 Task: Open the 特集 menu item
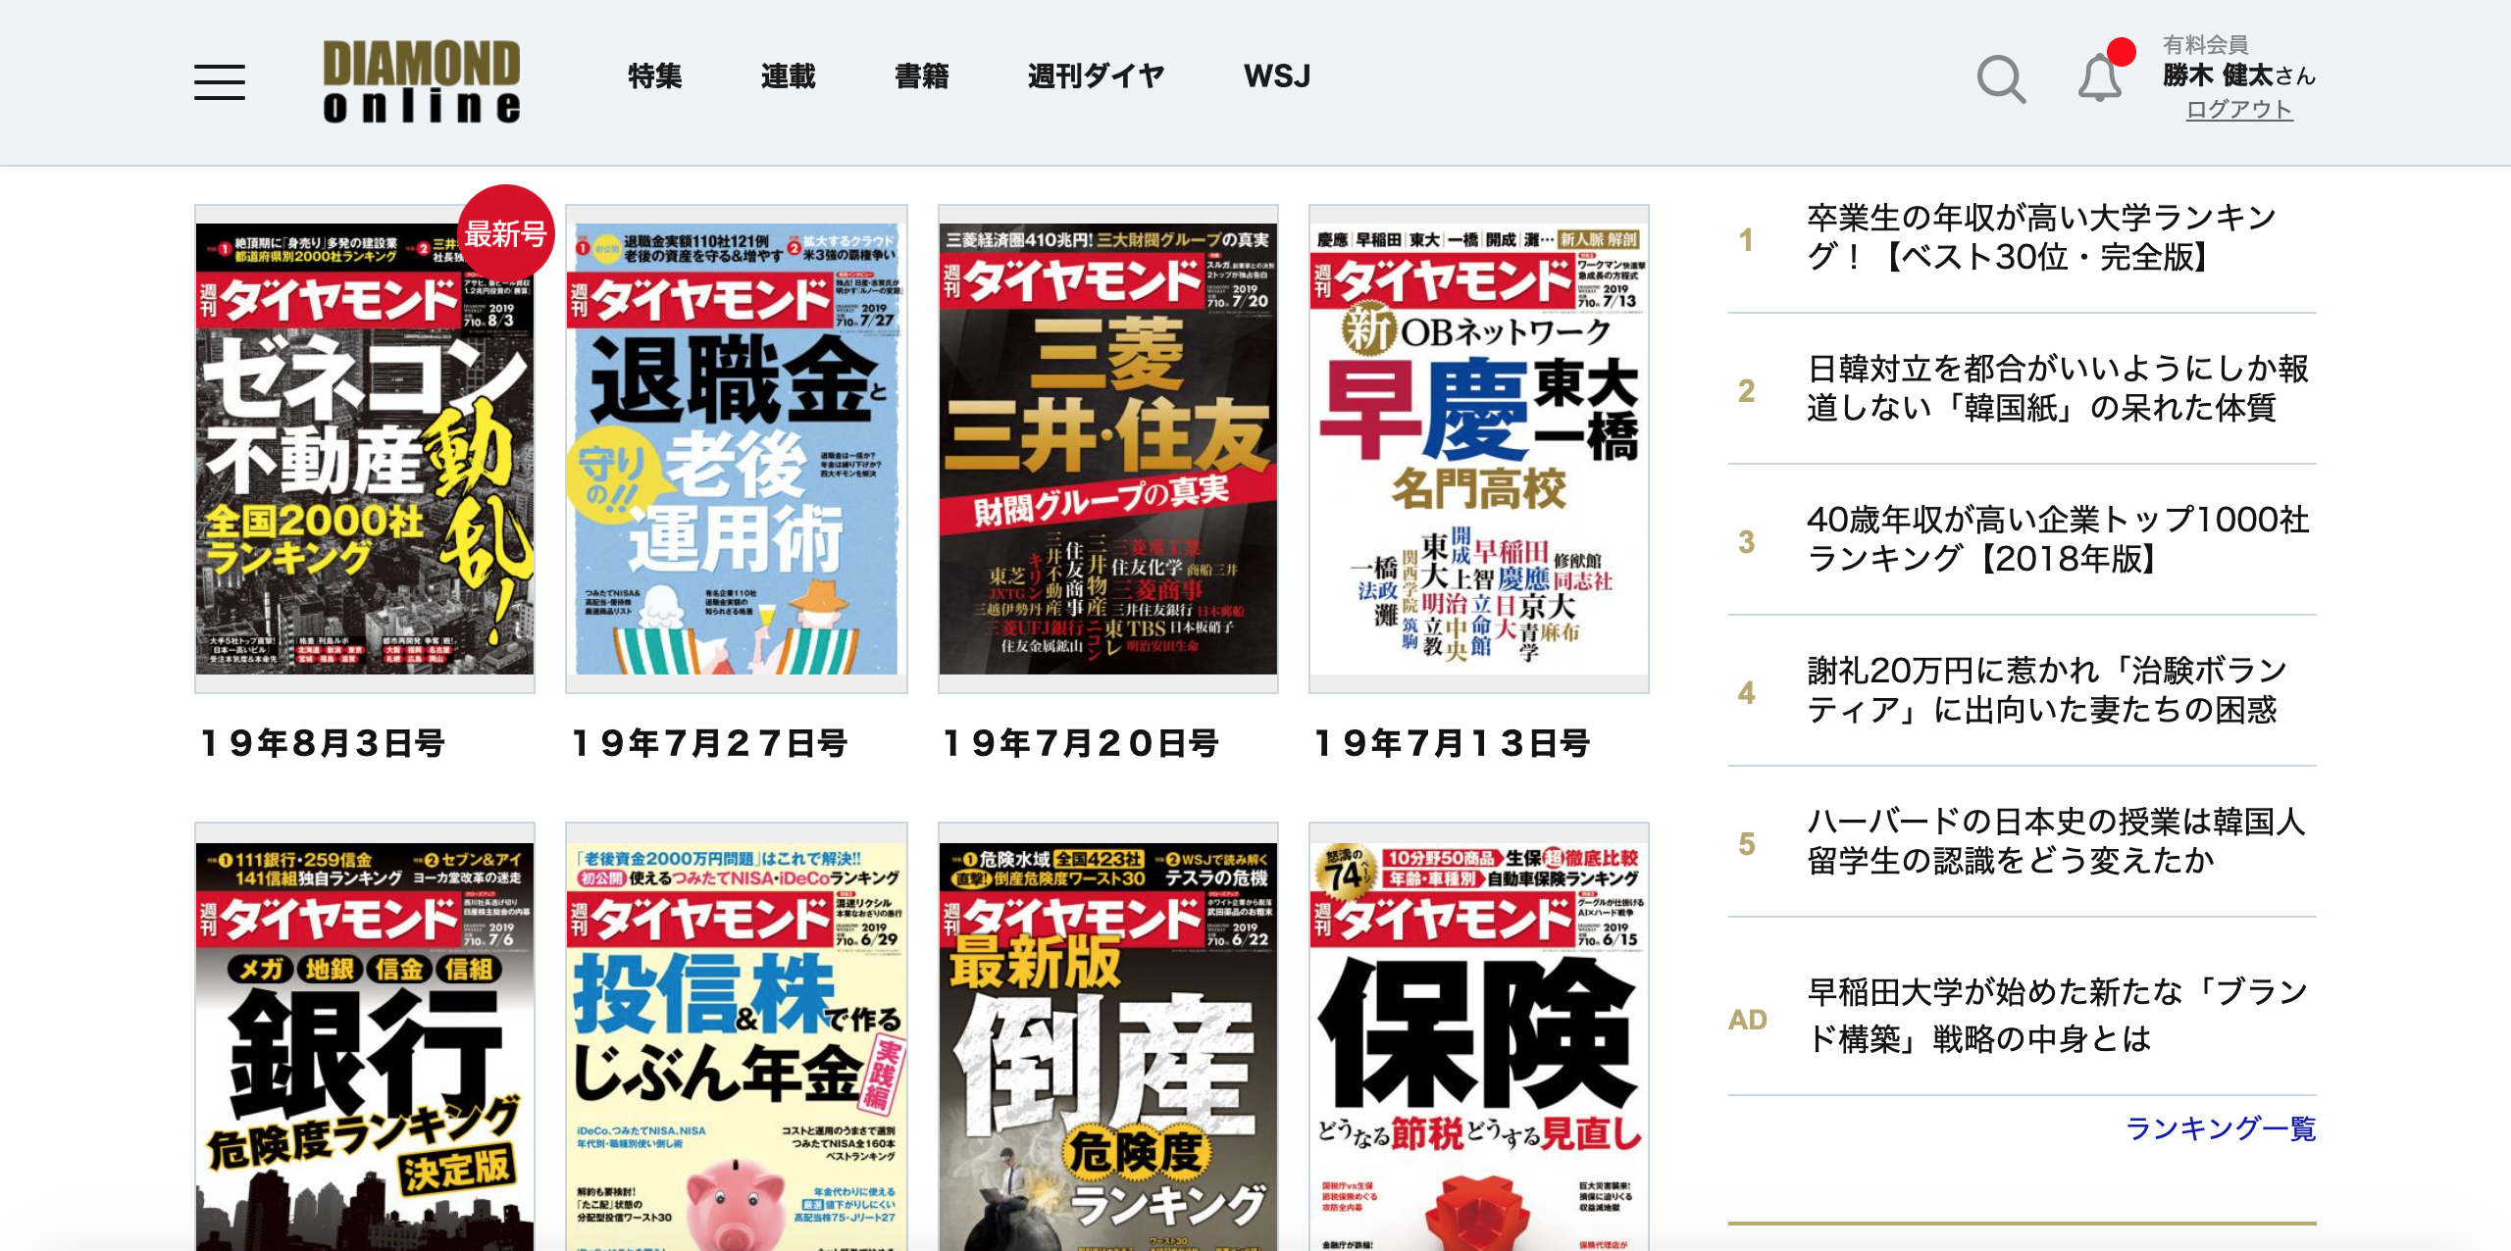pyautogui.click(x=654, y=75)
